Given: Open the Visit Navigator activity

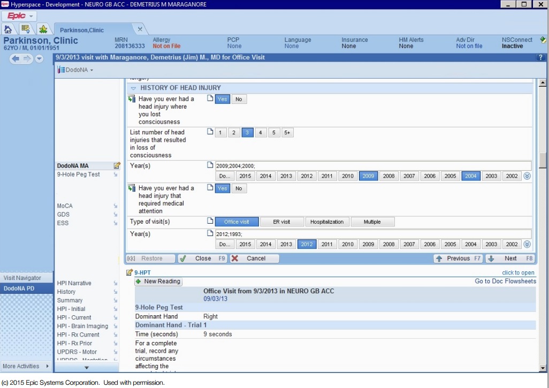Looking at the screenshot, I should 26,278.
